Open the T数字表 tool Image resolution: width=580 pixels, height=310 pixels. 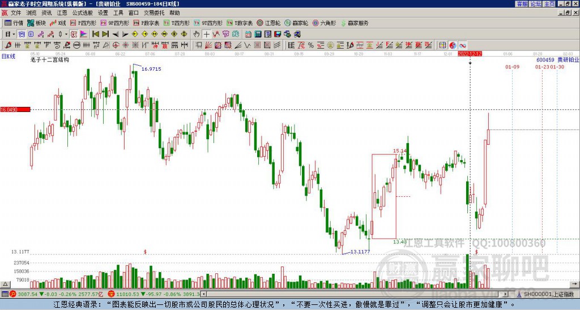(x=240, y=23)
